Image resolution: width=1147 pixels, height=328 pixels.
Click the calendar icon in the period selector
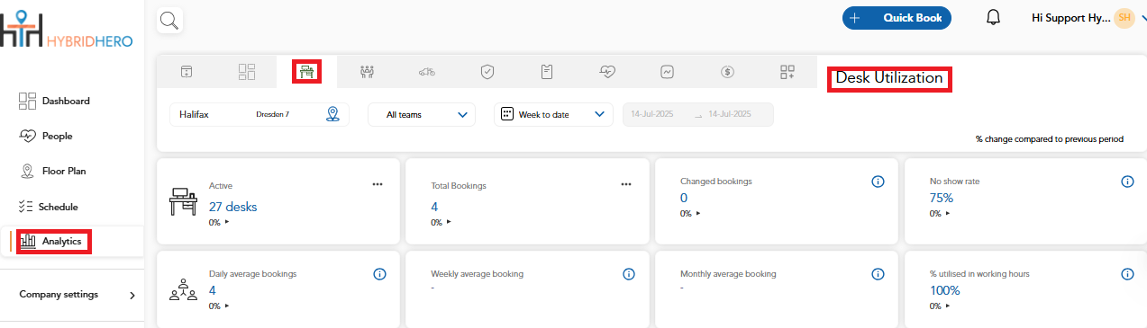pos(506,114)
